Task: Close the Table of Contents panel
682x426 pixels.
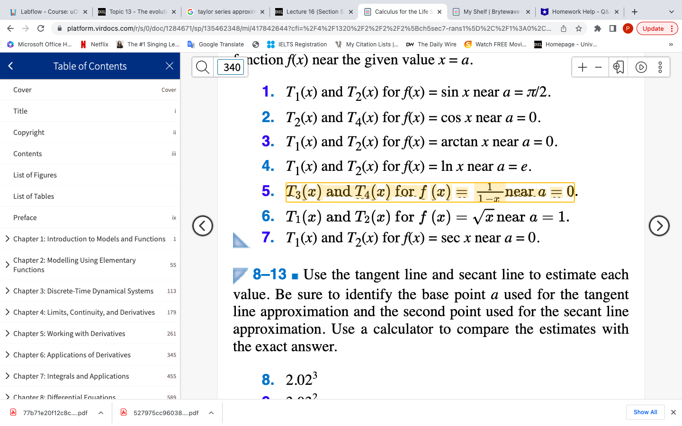Action: point(169,66)
